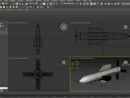The width and height of the screenshot is (130, 98).
Task: Toggle Keyboard Shortcut Override
Action: coord(44,4)
